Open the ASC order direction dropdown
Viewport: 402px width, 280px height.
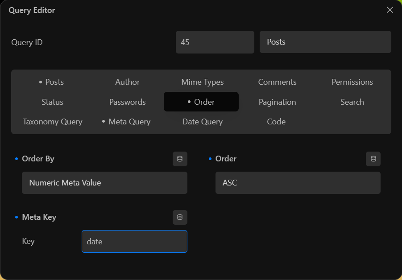tap(298, 183)
